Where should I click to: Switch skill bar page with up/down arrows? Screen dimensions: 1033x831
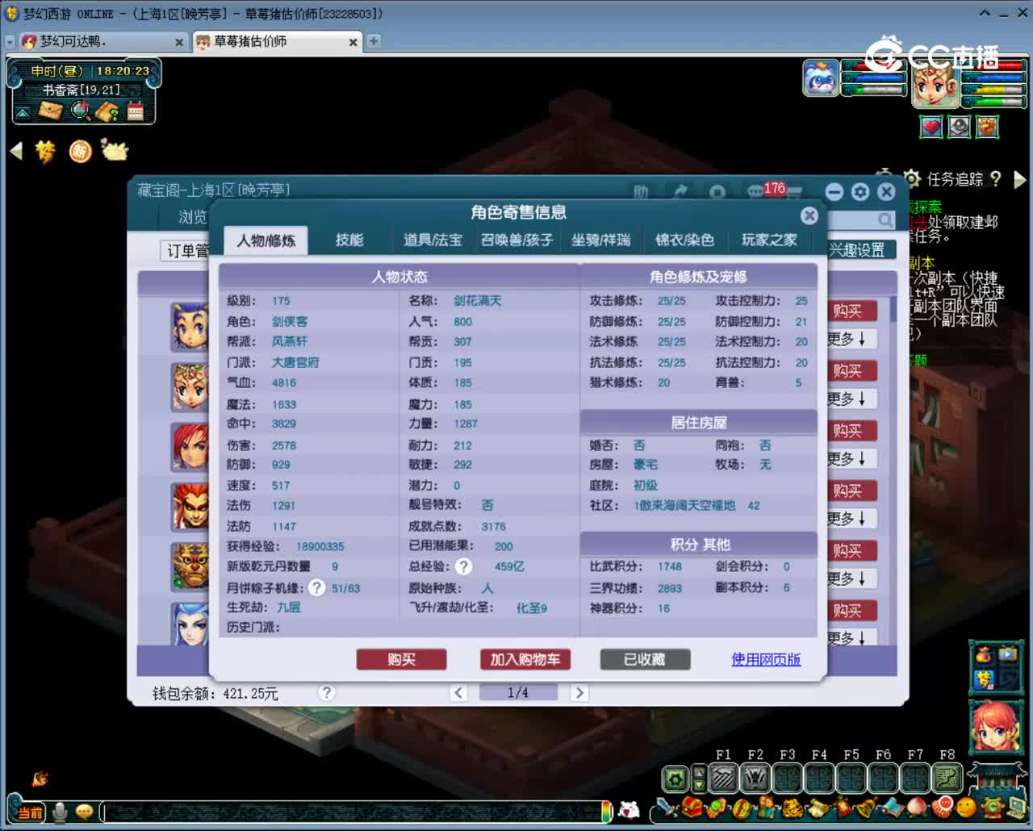coord(699,779)
